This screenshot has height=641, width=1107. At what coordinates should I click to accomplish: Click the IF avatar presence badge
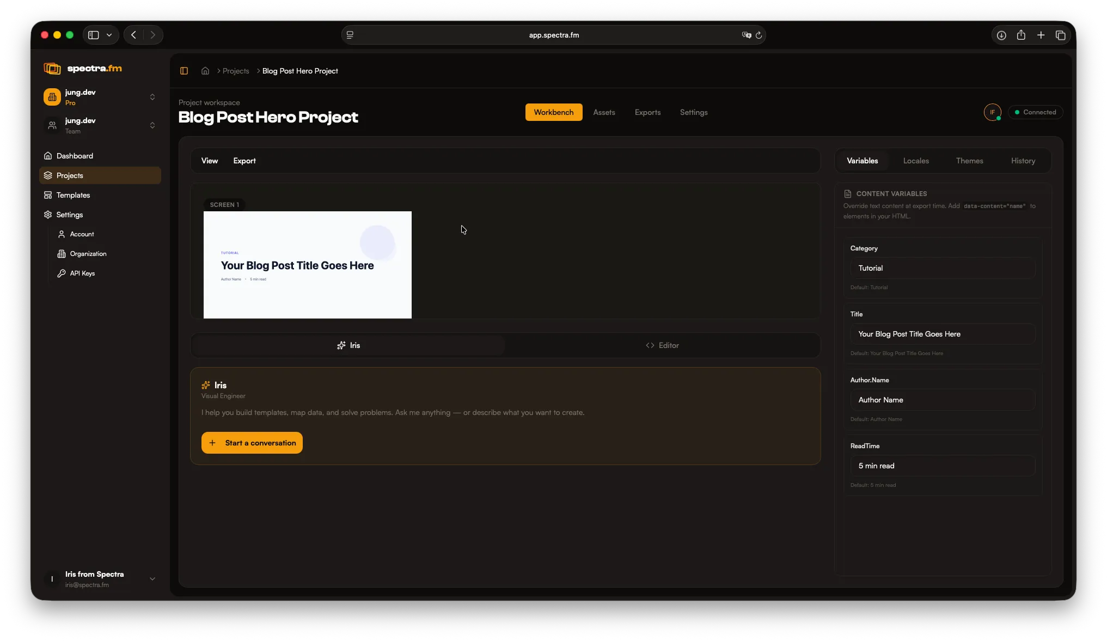(x=992, y=112)
